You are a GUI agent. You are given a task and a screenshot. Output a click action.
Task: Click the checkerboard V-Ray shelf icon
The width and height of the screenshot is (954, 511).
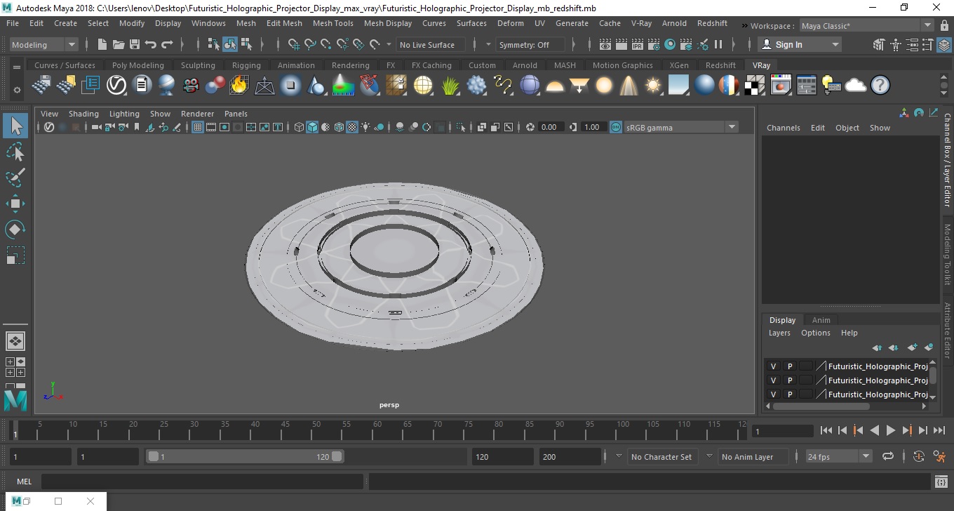click(755, 86)
